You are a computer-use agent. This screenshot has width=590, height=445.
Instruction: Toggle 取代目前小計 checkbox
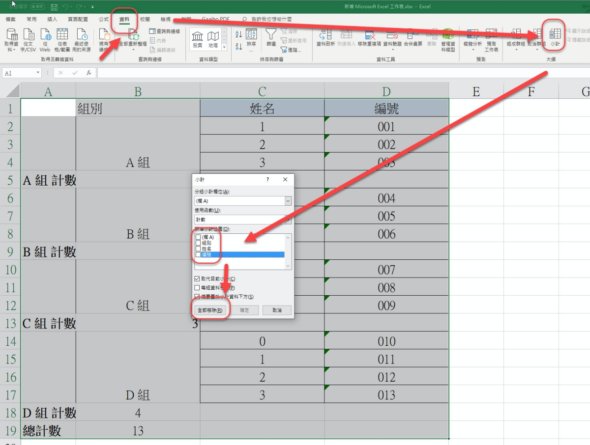point(197,279)
